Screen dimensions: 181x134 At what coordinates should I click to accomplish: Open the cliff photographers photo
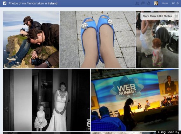[31, 39]
